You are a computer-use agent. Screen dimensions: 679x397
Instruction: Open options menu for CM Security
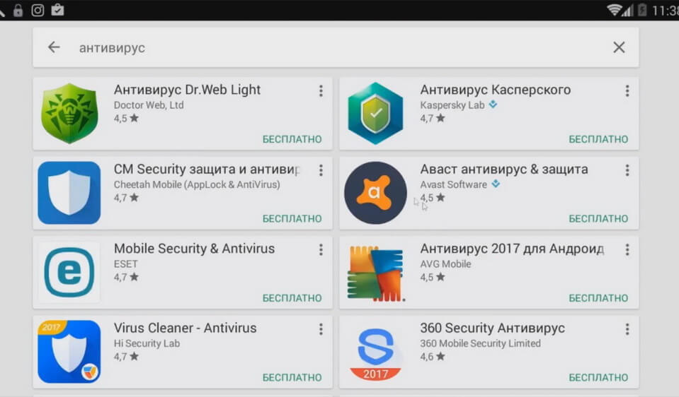tap(321, 170)
